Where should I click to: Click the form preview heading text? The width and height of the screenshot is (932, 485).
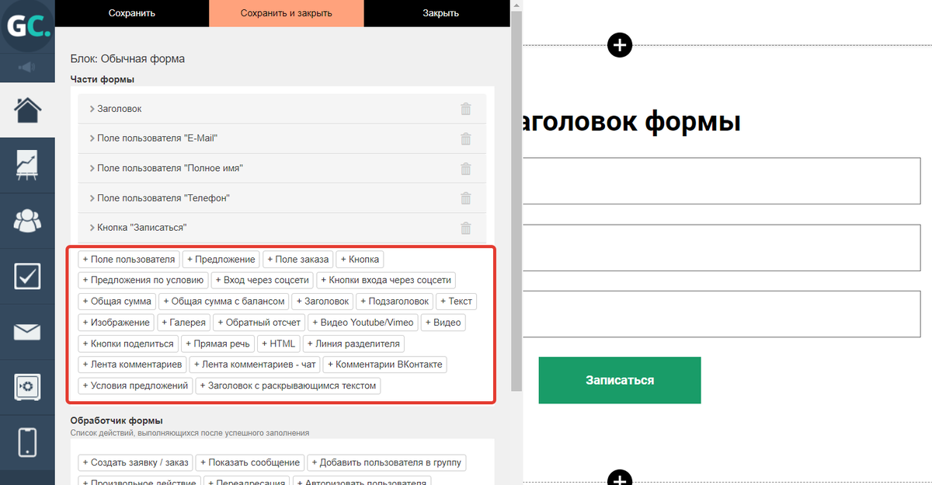(x=631, y=122)
